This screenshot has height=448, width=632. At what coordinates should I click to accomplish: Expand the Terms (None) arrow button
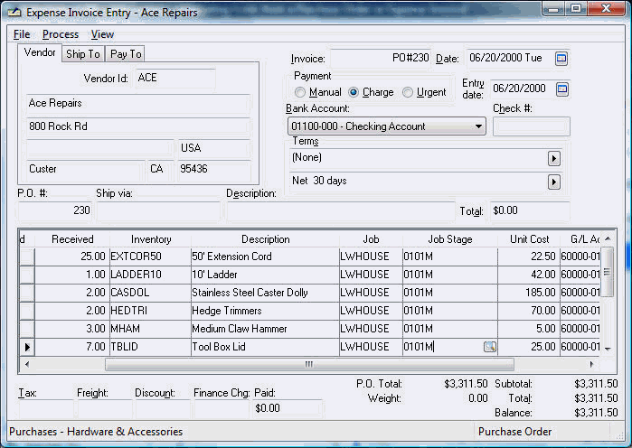point(553,158)
